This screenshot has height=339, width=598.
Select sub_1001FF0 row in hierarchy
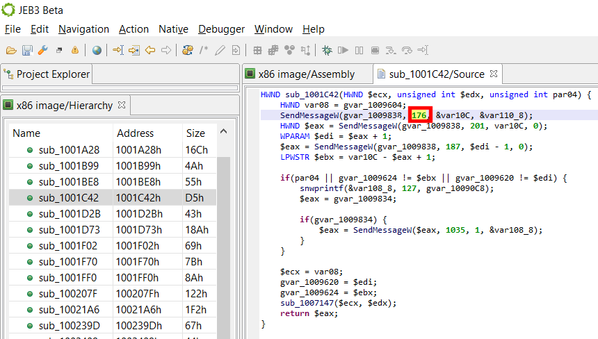click(69, 277)
